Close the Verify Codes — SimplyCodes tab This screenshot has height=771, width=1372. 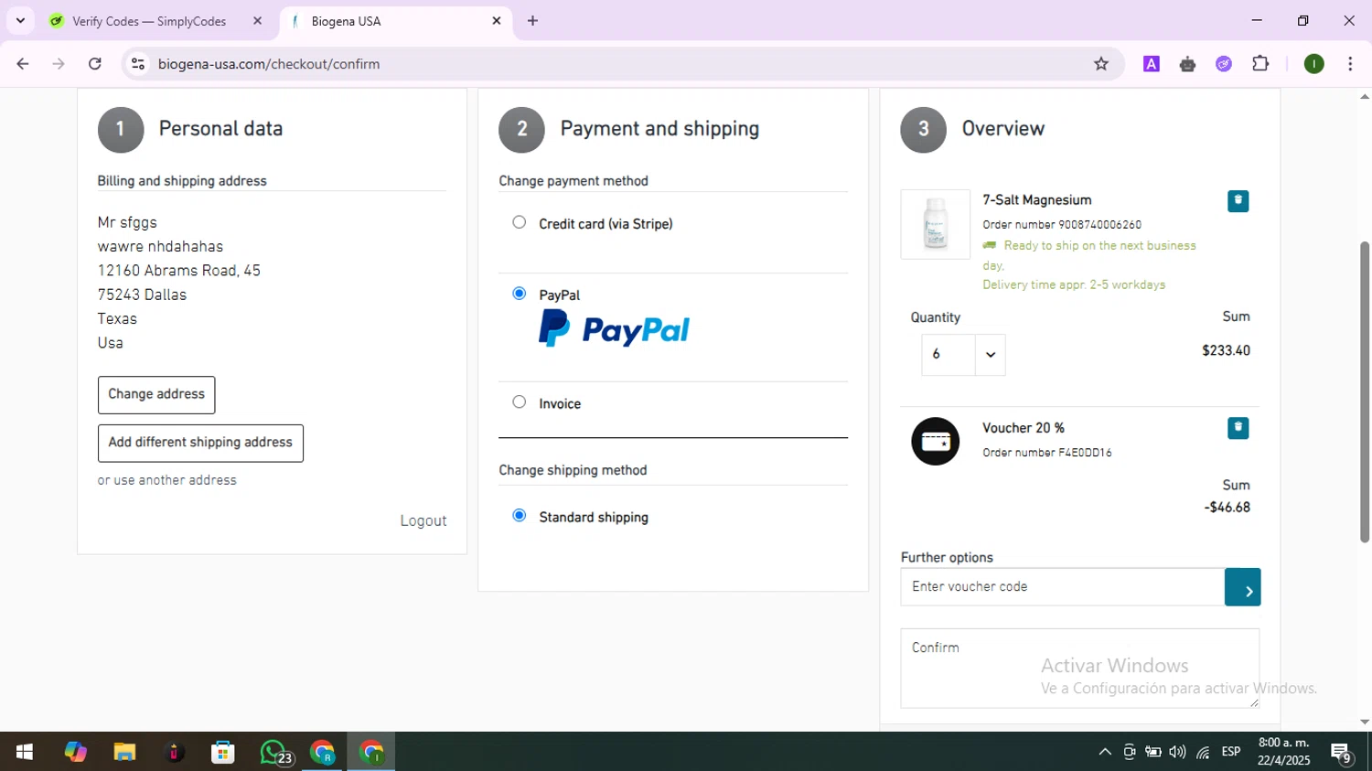[x=257, y=21]
